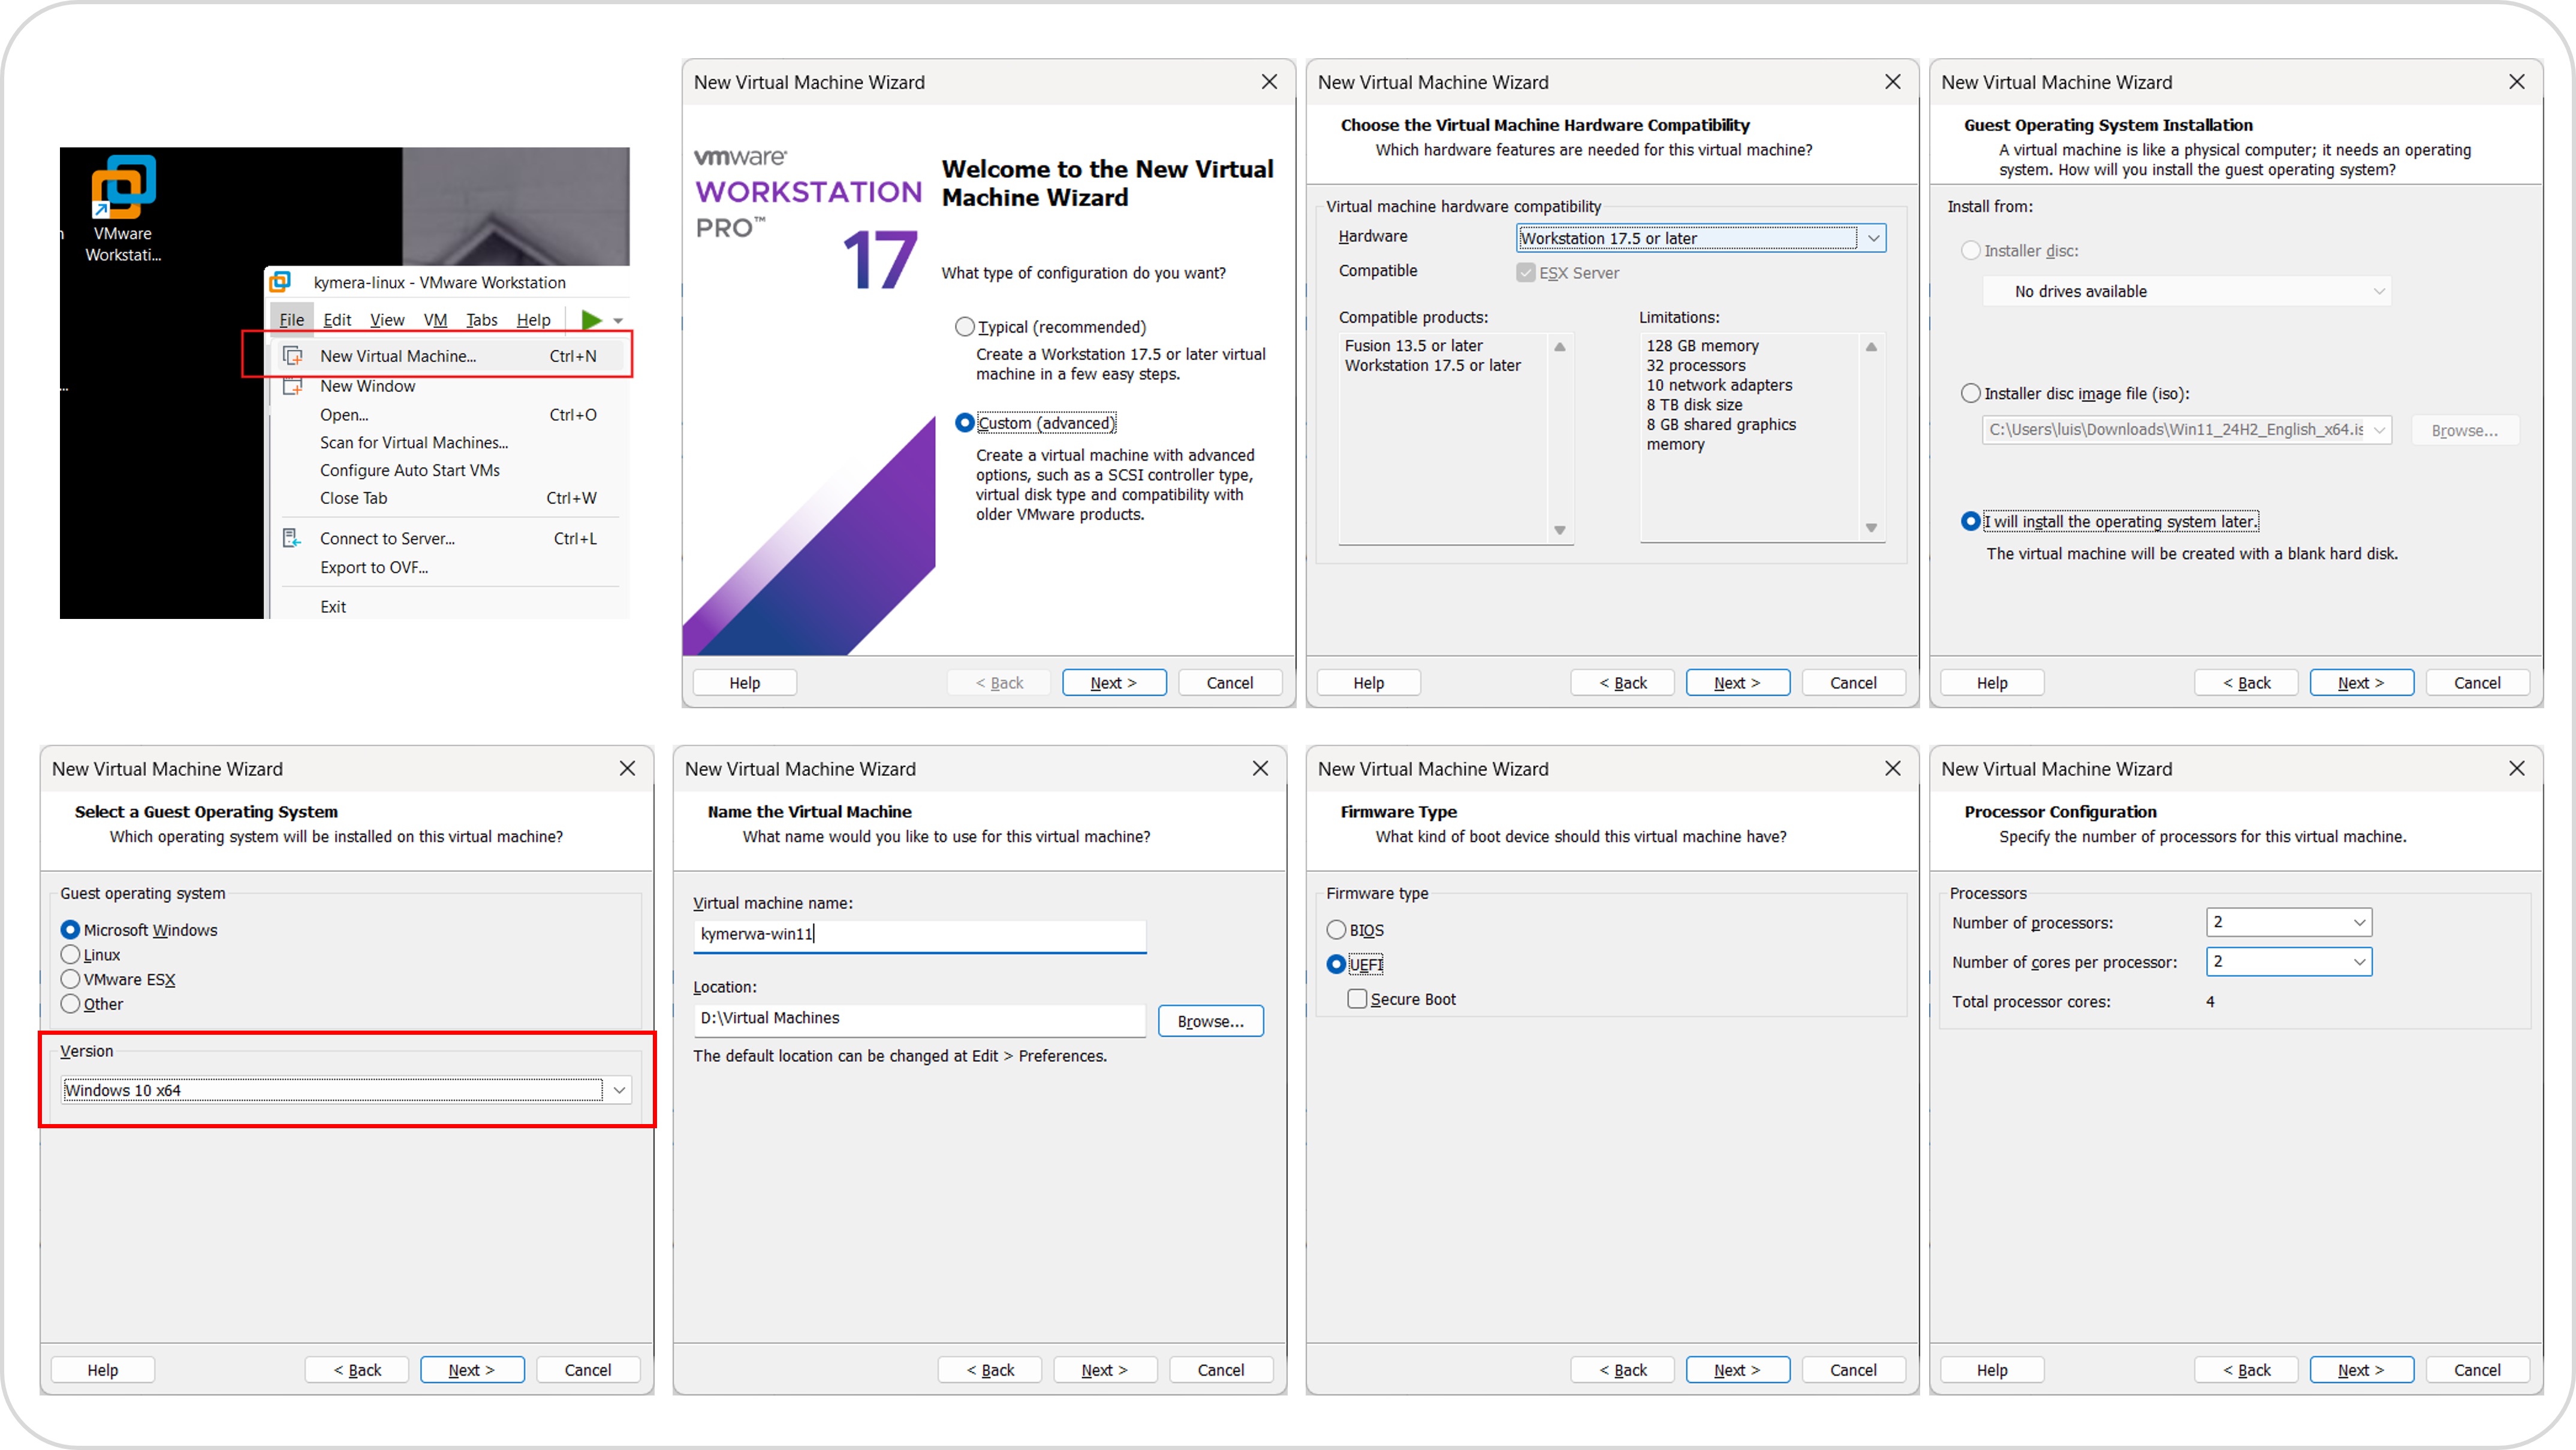Open the No drives available dropdown
Screen dimensions: 2576x1450
[x=2186, y=292]
